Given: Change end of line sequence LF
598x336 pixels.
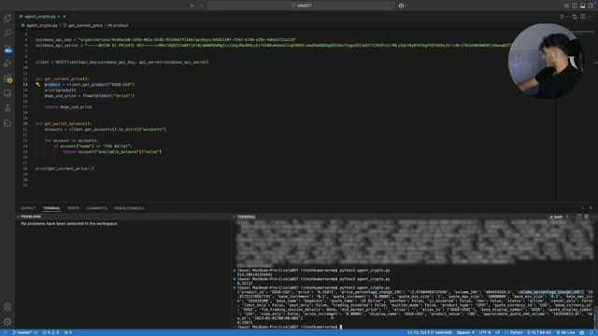Looking at the screenshot, I should point(497,332).
